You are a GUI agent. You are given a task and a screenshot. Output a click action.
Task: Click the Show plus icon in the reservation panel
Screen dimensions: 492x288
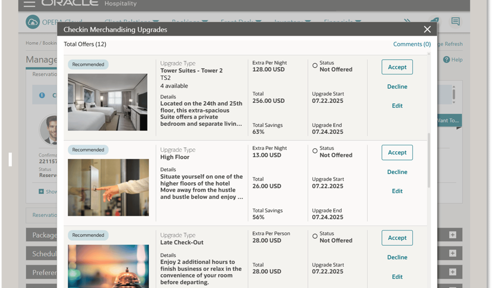[41, 191]
